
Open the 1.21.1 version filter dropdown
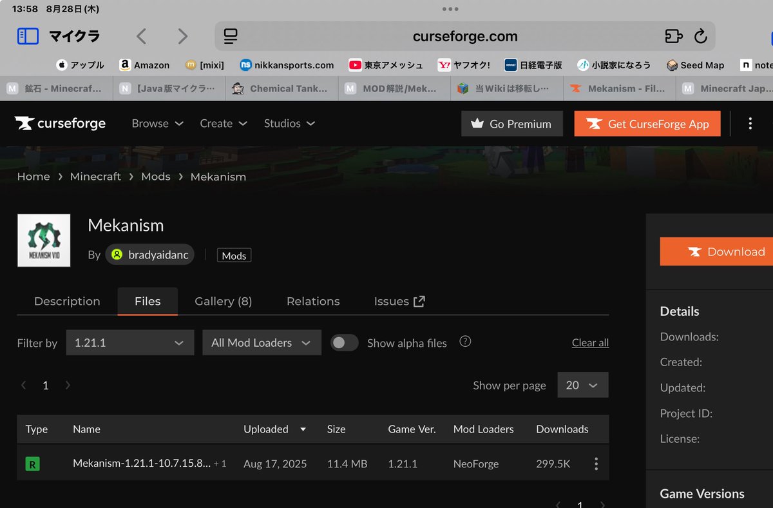129,342
